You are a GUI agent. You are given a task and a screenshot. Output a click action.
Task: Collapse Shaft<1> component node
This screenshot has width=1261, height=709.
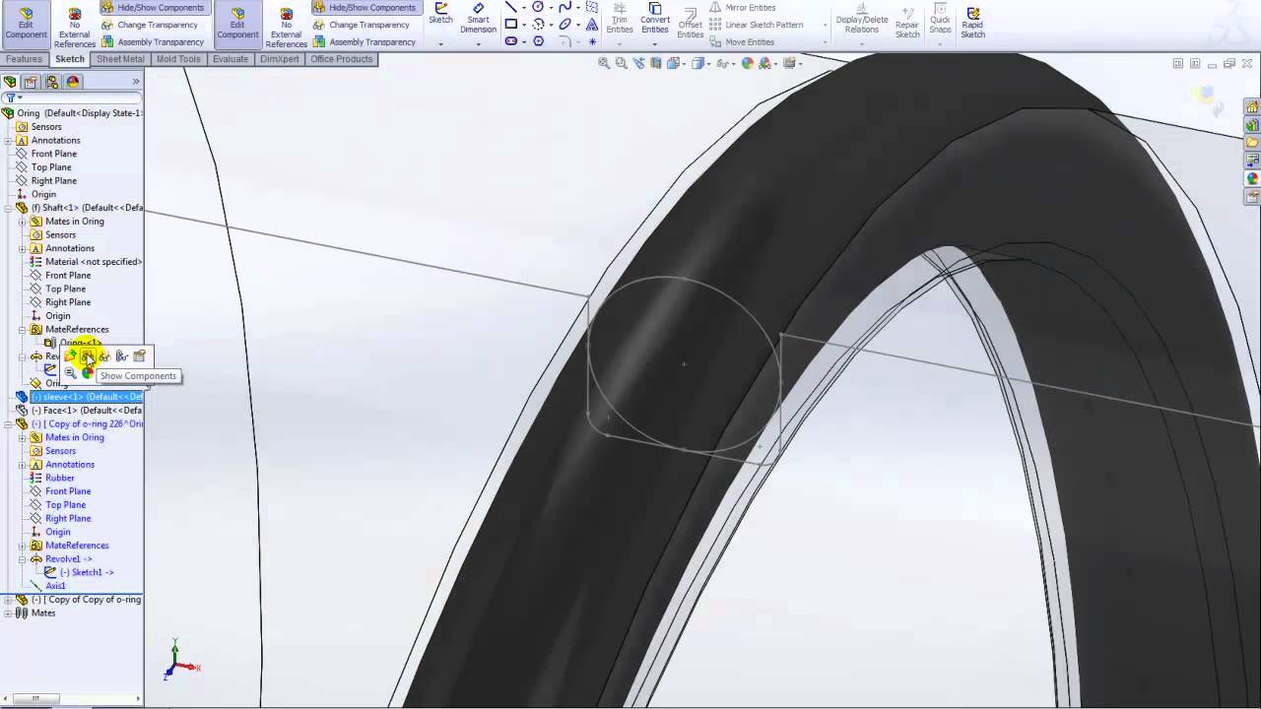coord(8,208)
